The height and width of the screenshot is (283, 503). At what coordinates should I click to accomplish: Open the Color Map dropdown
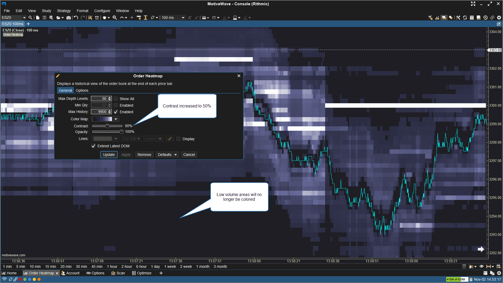click(116, 119)
